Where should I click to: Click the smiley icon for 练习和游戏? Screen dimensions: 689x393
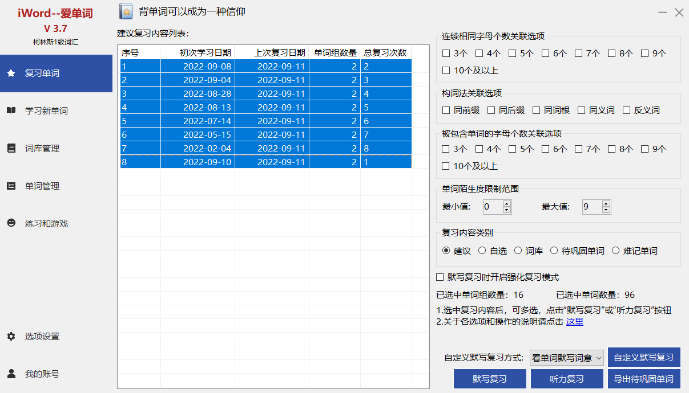11,223
